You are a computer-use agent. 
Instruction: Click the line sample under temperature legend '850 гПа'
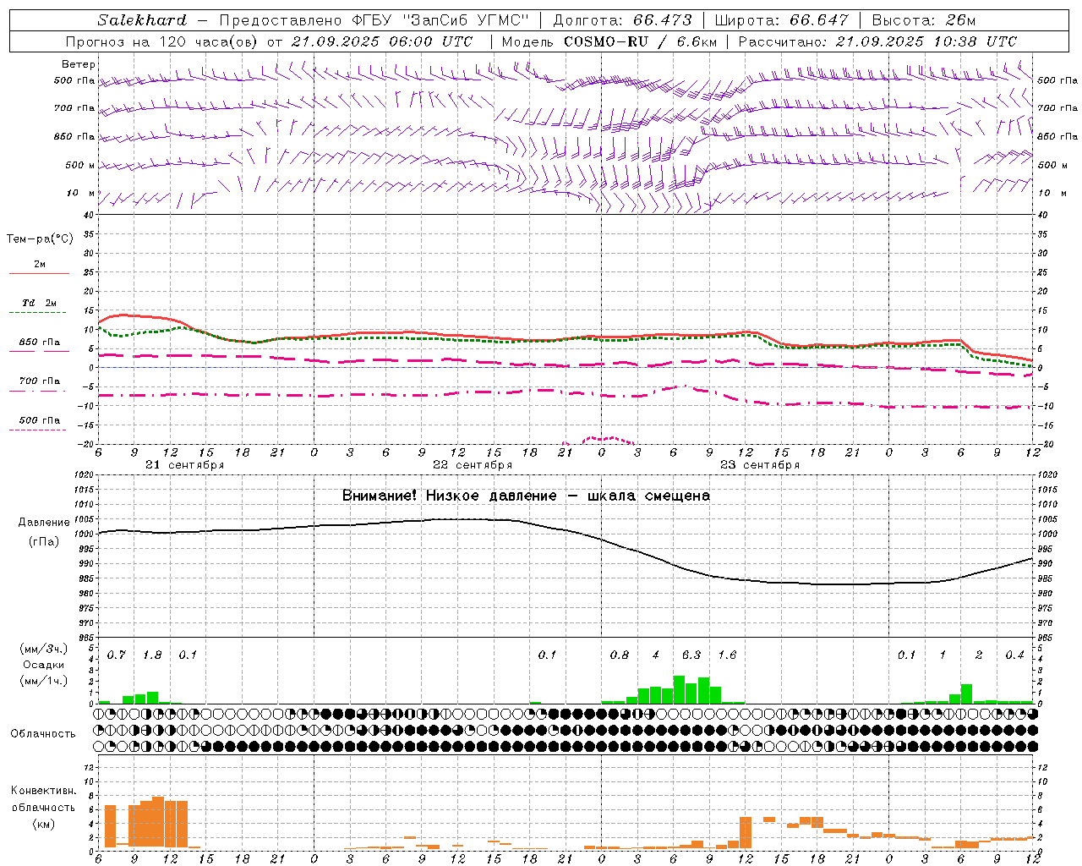coord(37,352)
